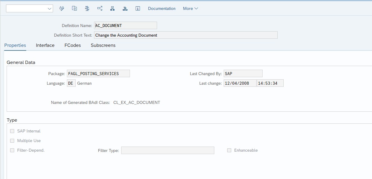This screenshot has height=179, width=372.
Task: Expand the More menu
Action: [x=191, y=8]
